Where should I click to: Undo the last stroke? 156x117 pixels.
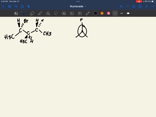pyautogui.click(x=121, y=6)
